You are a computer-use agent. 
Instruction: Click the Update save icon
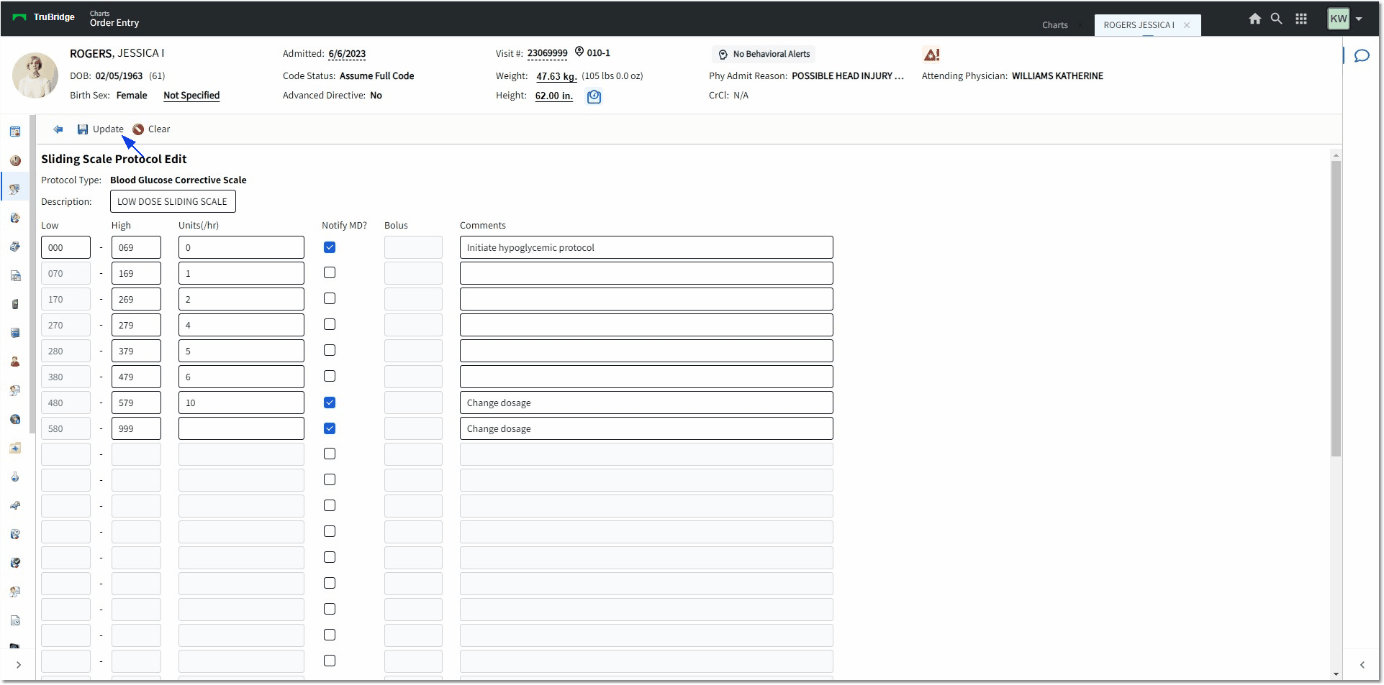coord(83,129)
